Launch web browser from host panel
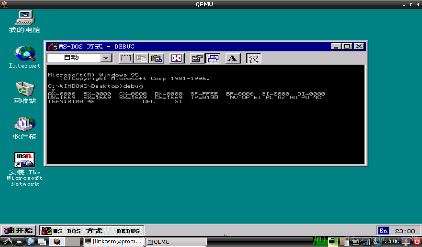422x247 pixels. [30, 241]
